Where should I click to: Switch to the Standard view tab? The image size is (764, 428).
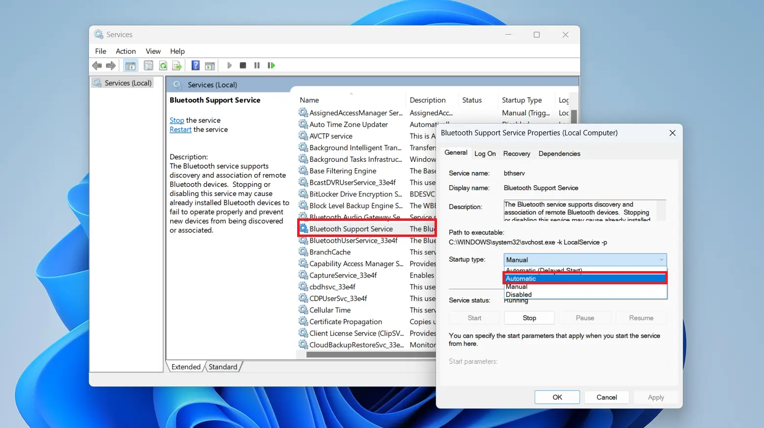(x=223, y=367)
